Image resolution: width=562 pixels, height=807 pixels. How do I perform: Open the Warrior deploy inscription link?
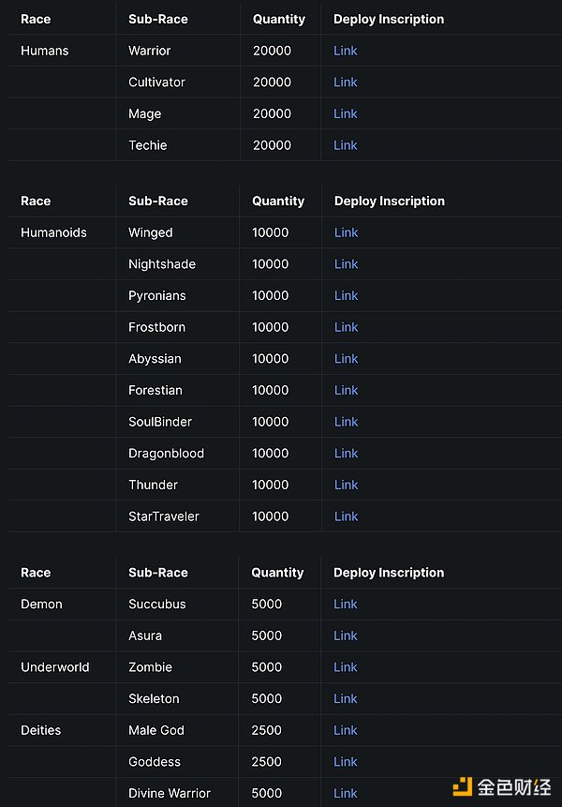click(346, 51)
